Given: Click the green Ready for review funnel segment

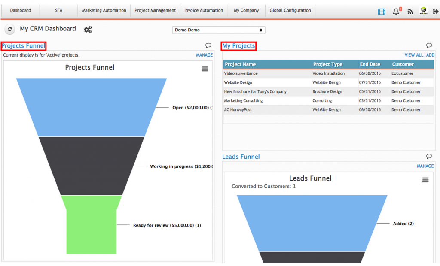Looking at the screenshot, I should [x=91, y=223].
